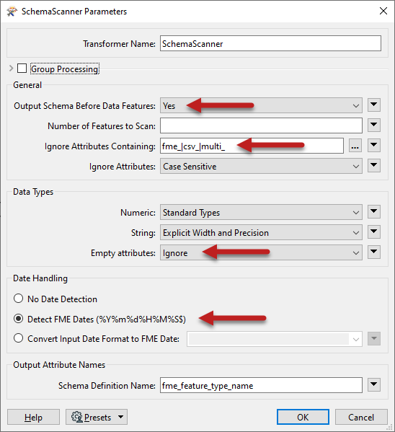Open the String Explicit Width and Precision dropdown
The height and width of the screenshot is (432, 395).
pyautogui.click(x=261, y=232)
